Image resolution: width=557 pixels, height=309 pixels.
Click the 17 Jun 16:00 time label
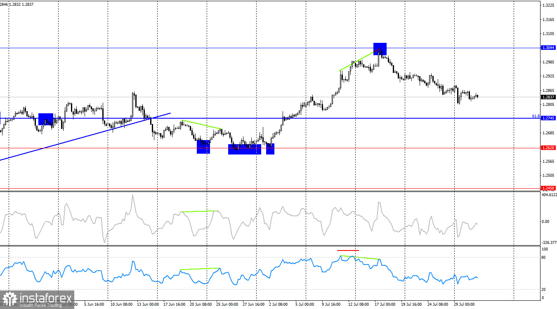tap(175, 304)
